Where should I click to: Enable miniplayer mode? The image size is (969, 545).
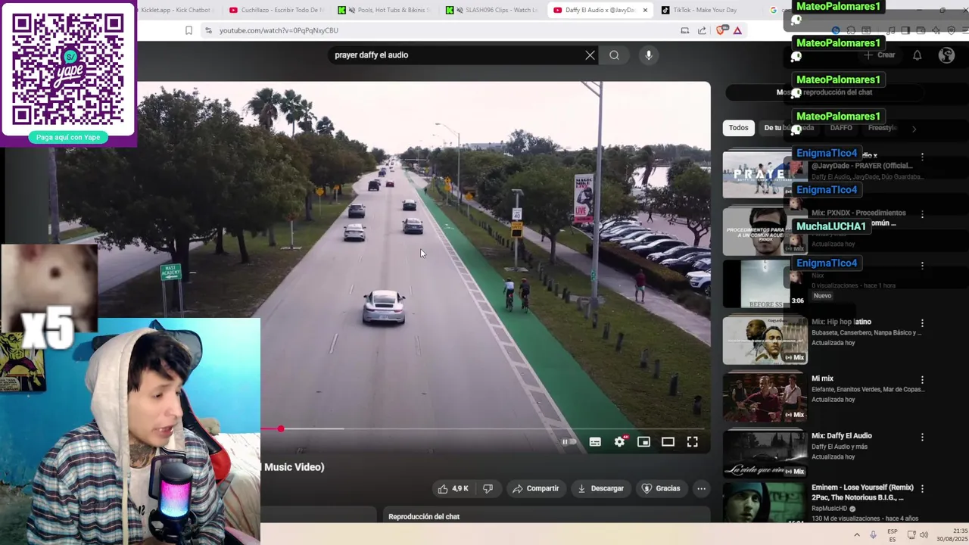[643, 442]
